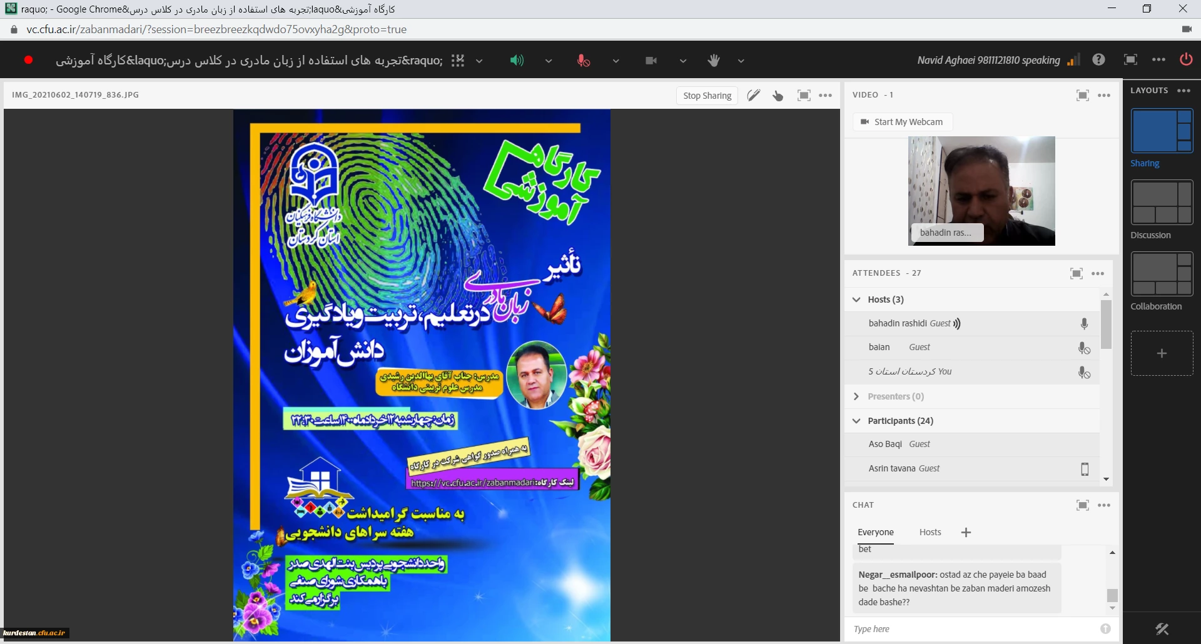Select the pointer tool next to Stop Sharing
Image resolution: width=1201 pixels, height=644 pixels.
point(778,96)
